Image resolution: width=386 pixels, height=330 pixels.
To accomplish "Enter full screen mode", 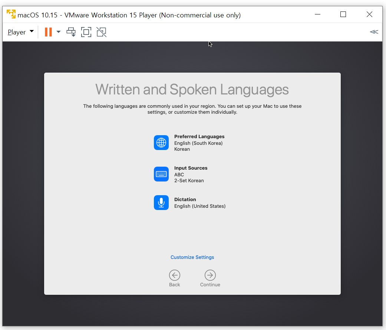I will [86, 32].
